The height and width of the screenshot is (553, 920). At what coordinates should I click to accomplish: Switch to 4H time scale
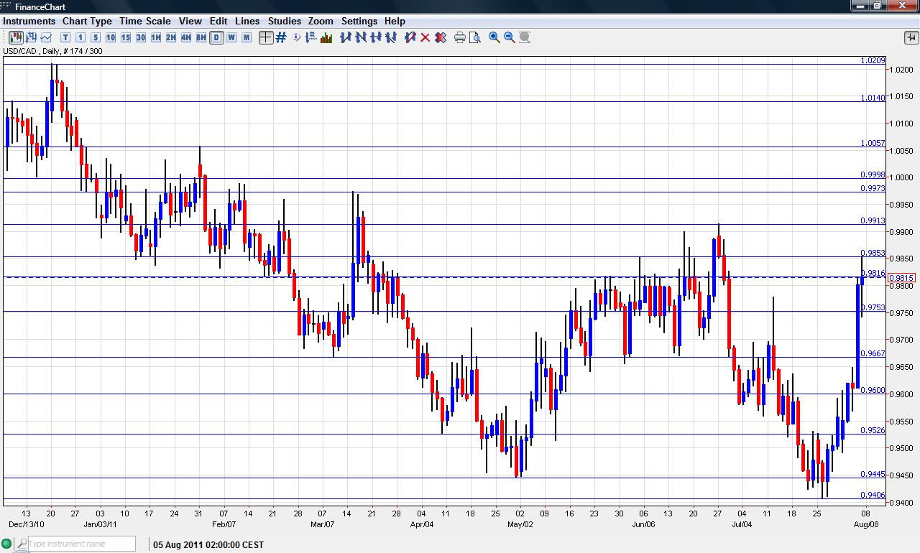(186, 37)
